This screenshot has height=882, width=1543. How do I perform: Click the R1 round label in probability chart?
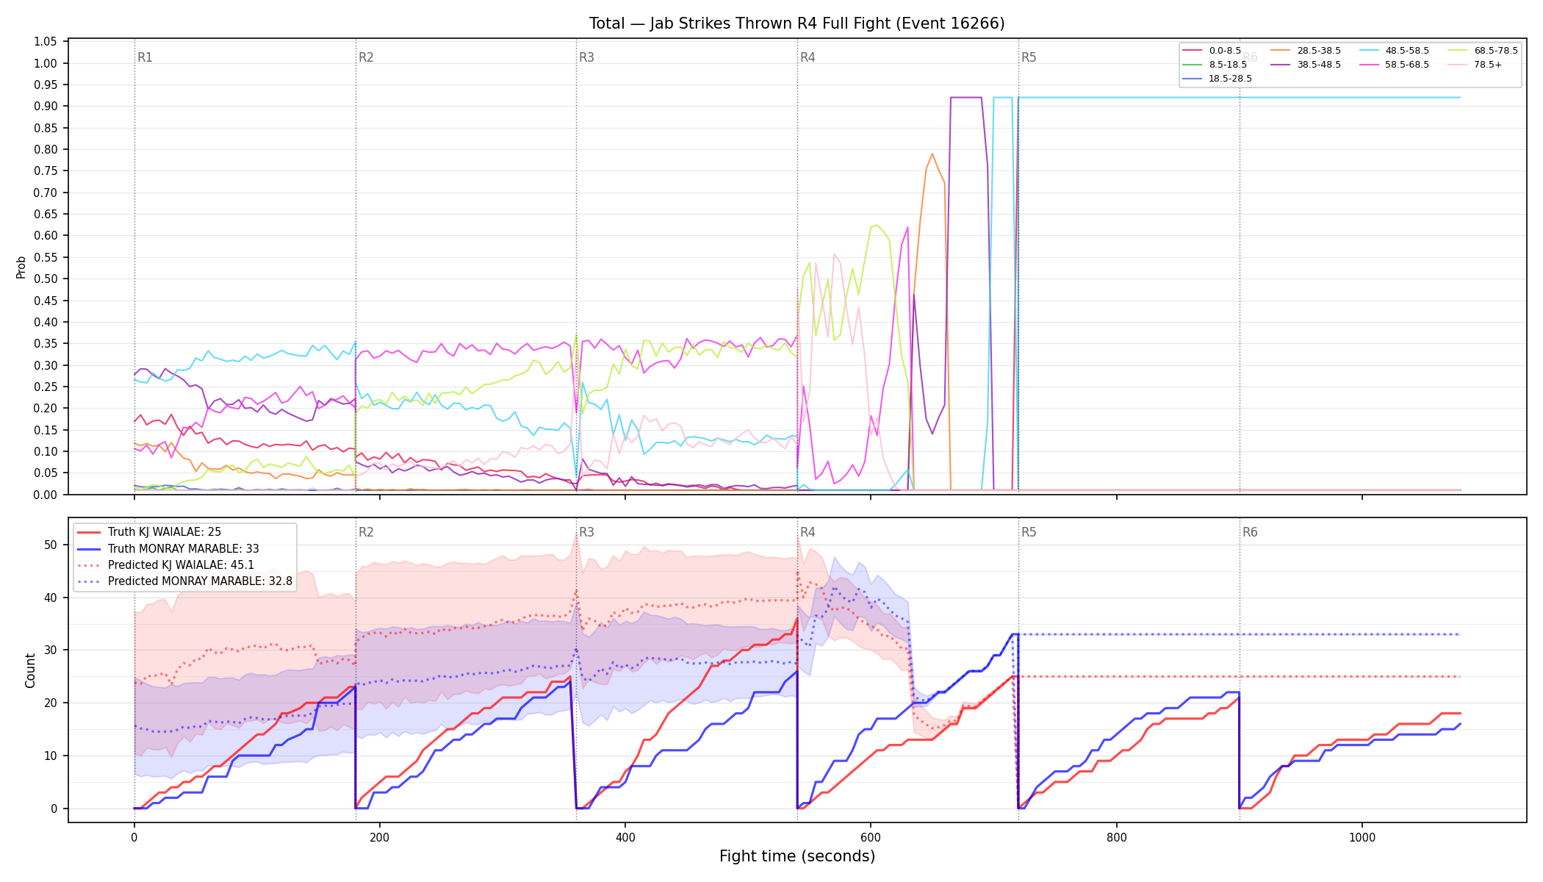145,57
